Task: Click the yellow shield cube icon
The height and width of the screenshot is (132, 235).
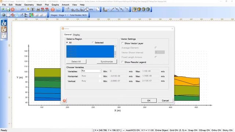Action: (139, 10)
